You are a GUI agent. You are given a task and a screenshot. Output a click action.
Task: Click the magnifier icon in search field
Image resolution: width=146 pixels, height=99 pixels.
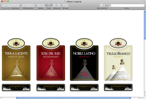coord(110,6)
